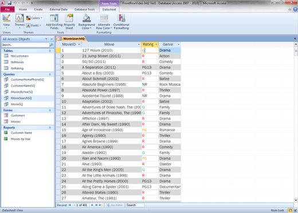
Task: Switch to the Home tab
Action: (23, 9)
